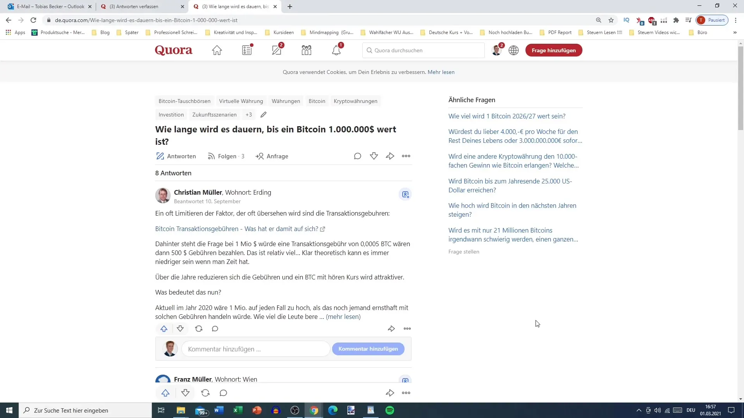Click the Antworten button to answer
Viewport: 744px width, 418px height.
[x=176, y=156]
